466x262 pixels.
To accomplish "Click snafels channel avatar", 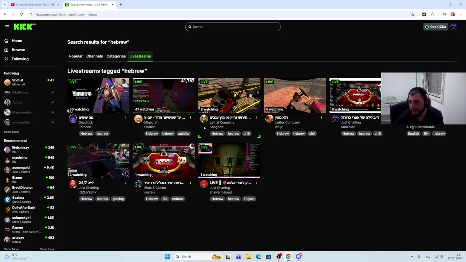I will pos(138,184).
